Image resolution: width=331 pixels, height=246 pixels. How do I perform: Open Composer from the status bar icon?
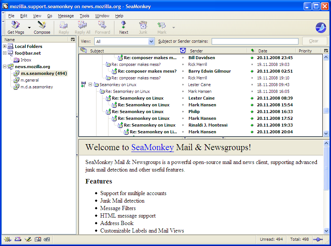coord(27,239)
